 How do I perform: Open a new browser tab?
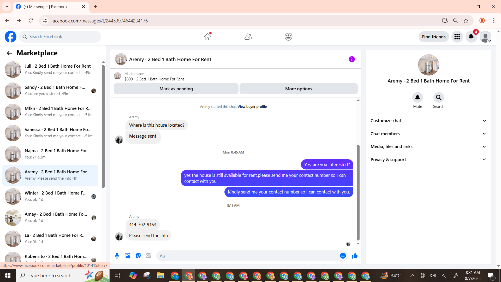tap(96, 7)
